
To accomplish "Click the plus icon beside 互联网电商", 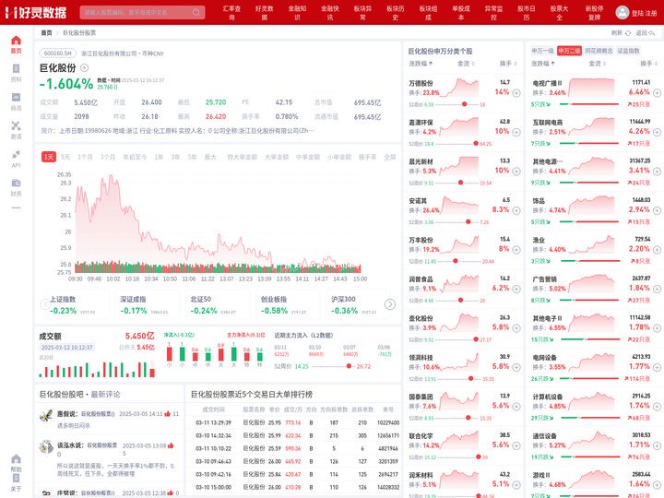I will pos(657,132).
